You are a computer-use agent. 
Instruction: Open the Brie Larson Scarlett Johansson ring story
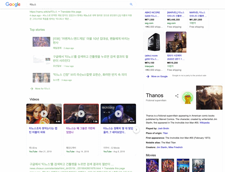pyautogui.click(x=90, y=75)
